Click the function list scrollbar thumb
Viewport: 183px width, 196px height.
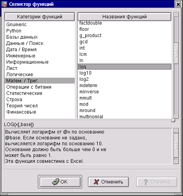[x=176, y=53]
